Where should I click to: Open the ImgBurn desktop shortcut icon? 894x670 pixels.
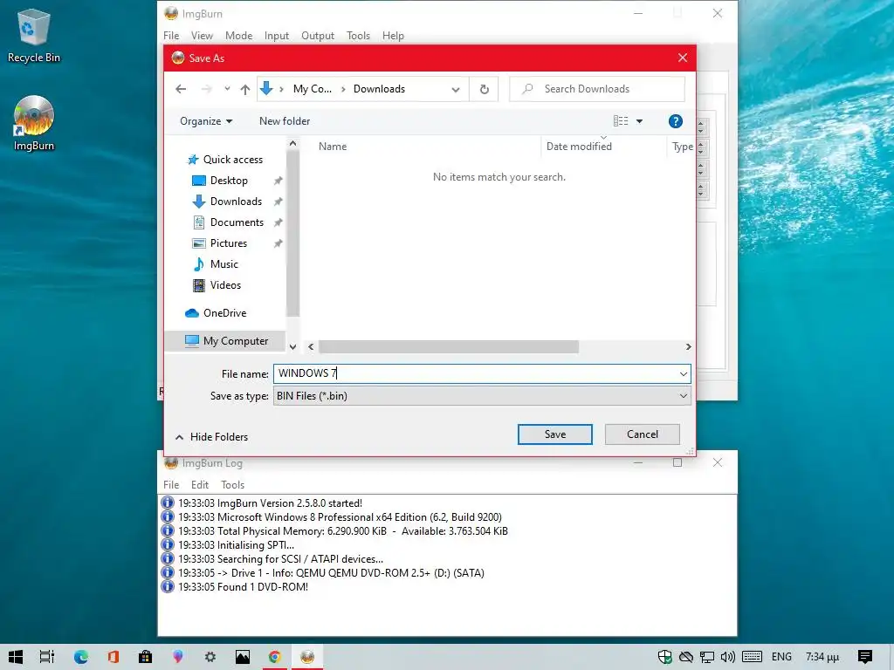34,123
